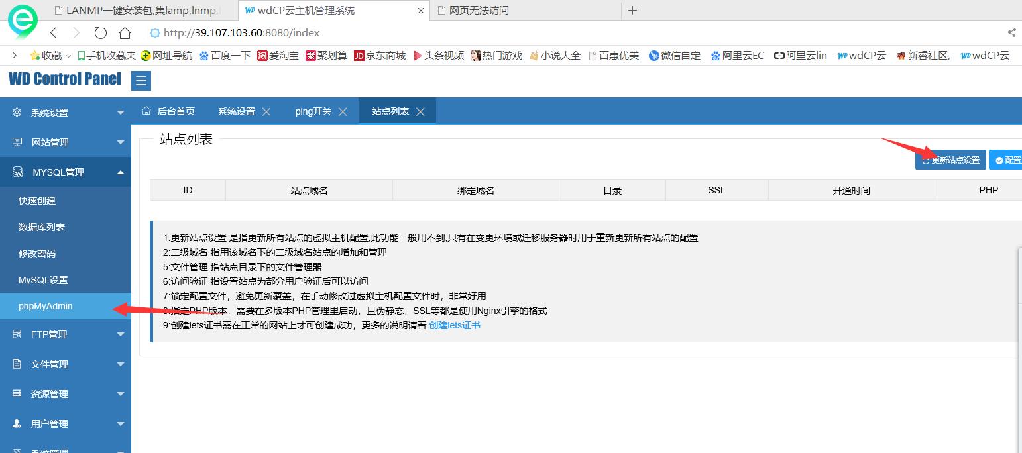Expand the 网站管理 sidebar section
This screenshot has height=453, width=1022.
click(x=65, y=142)
